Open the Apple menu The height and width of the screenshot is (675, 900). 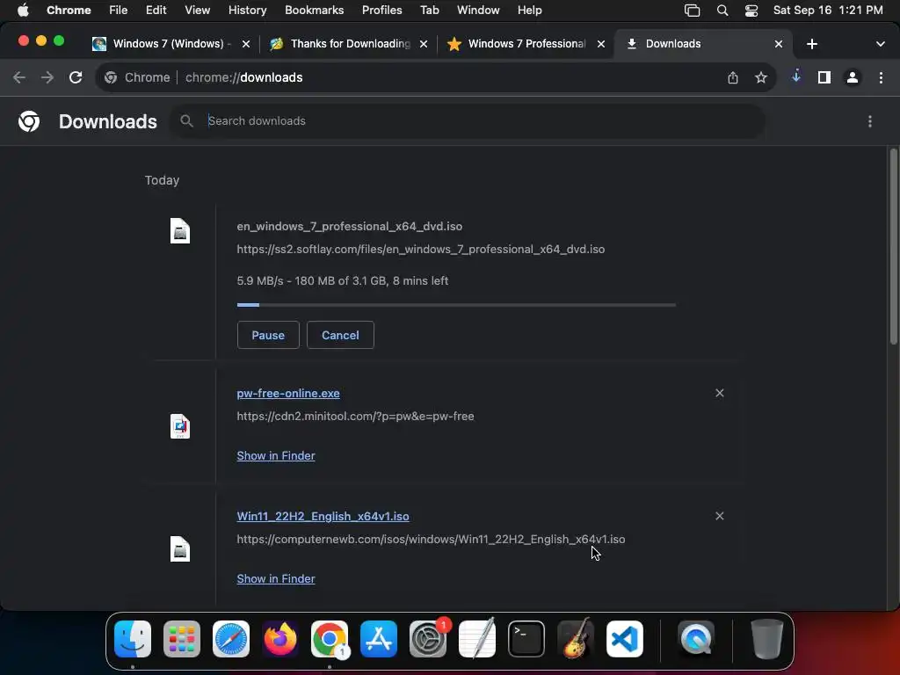click(23, 11)
